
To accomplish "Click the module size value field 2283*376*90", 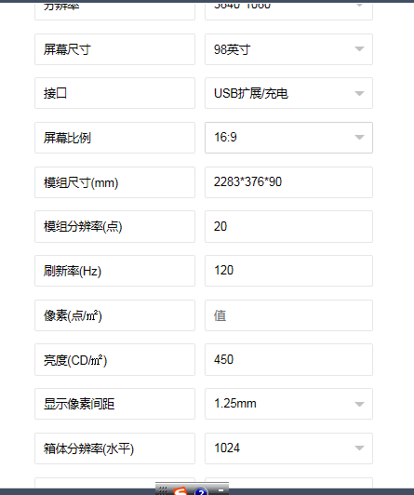I will point(288,182).
